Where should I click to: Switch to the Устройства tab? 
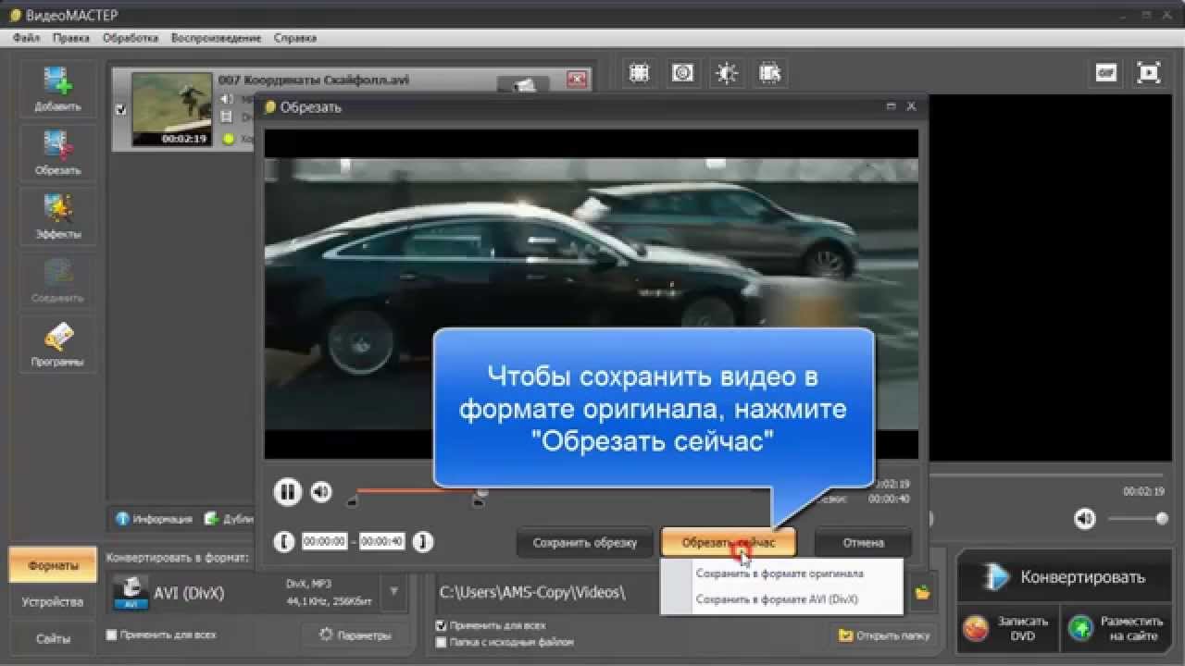point(53,601)
